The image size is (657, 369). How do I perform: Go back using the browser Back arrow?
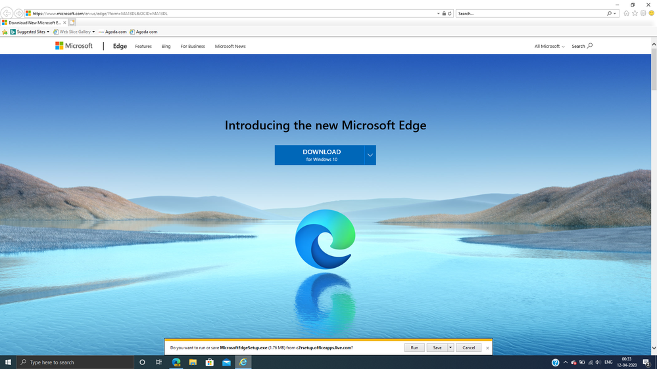click(x=7, y=13)
